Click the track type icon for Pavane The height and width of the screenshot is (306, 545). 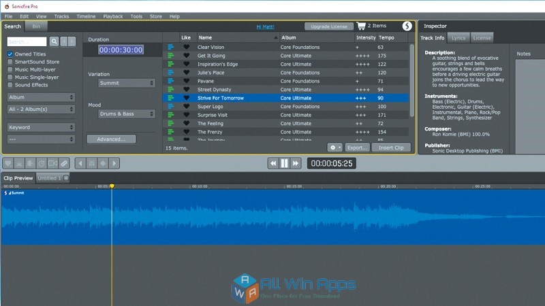click(x=171, y=81)
